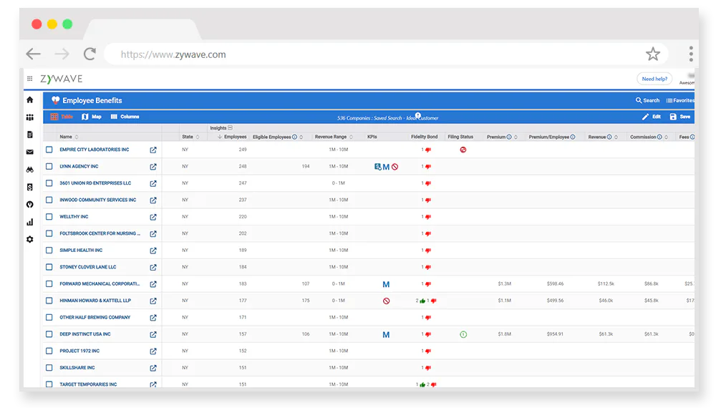Sort by Revenue Range column arrows
716x408 pixels.
point(351,137)
